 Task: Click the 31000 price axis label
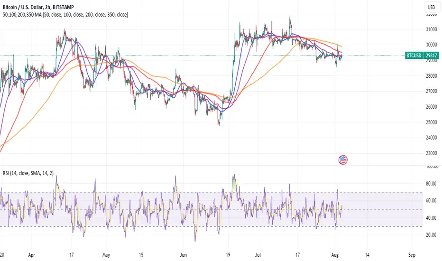[x=431, y=29]
